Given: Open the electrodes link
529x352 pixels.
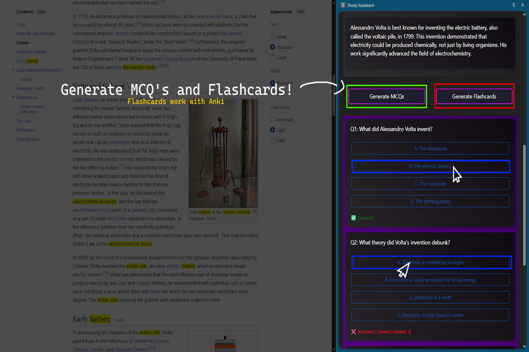Looking at the screenshot, I should pos(117,219).
